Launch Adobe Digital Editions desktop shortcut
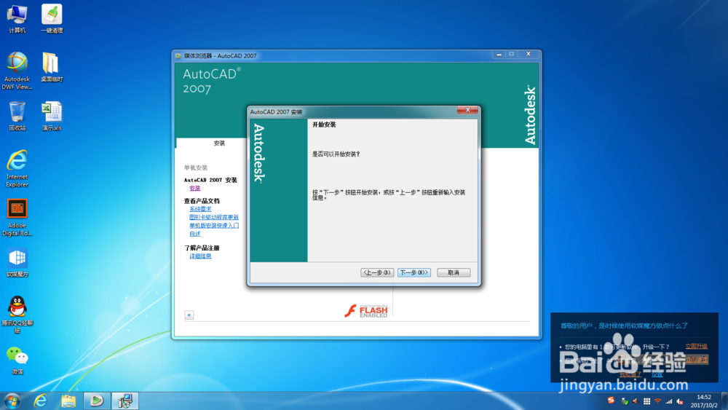 (17, 217)
